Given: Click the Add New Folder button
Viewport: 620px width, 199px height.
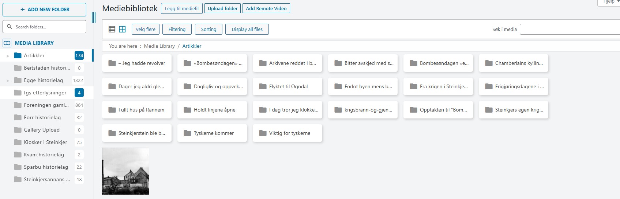Looking at the screenshot, I should (44, 9).
